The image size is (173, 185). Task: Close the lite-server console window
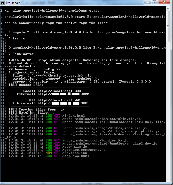click(x=164, y=2)
